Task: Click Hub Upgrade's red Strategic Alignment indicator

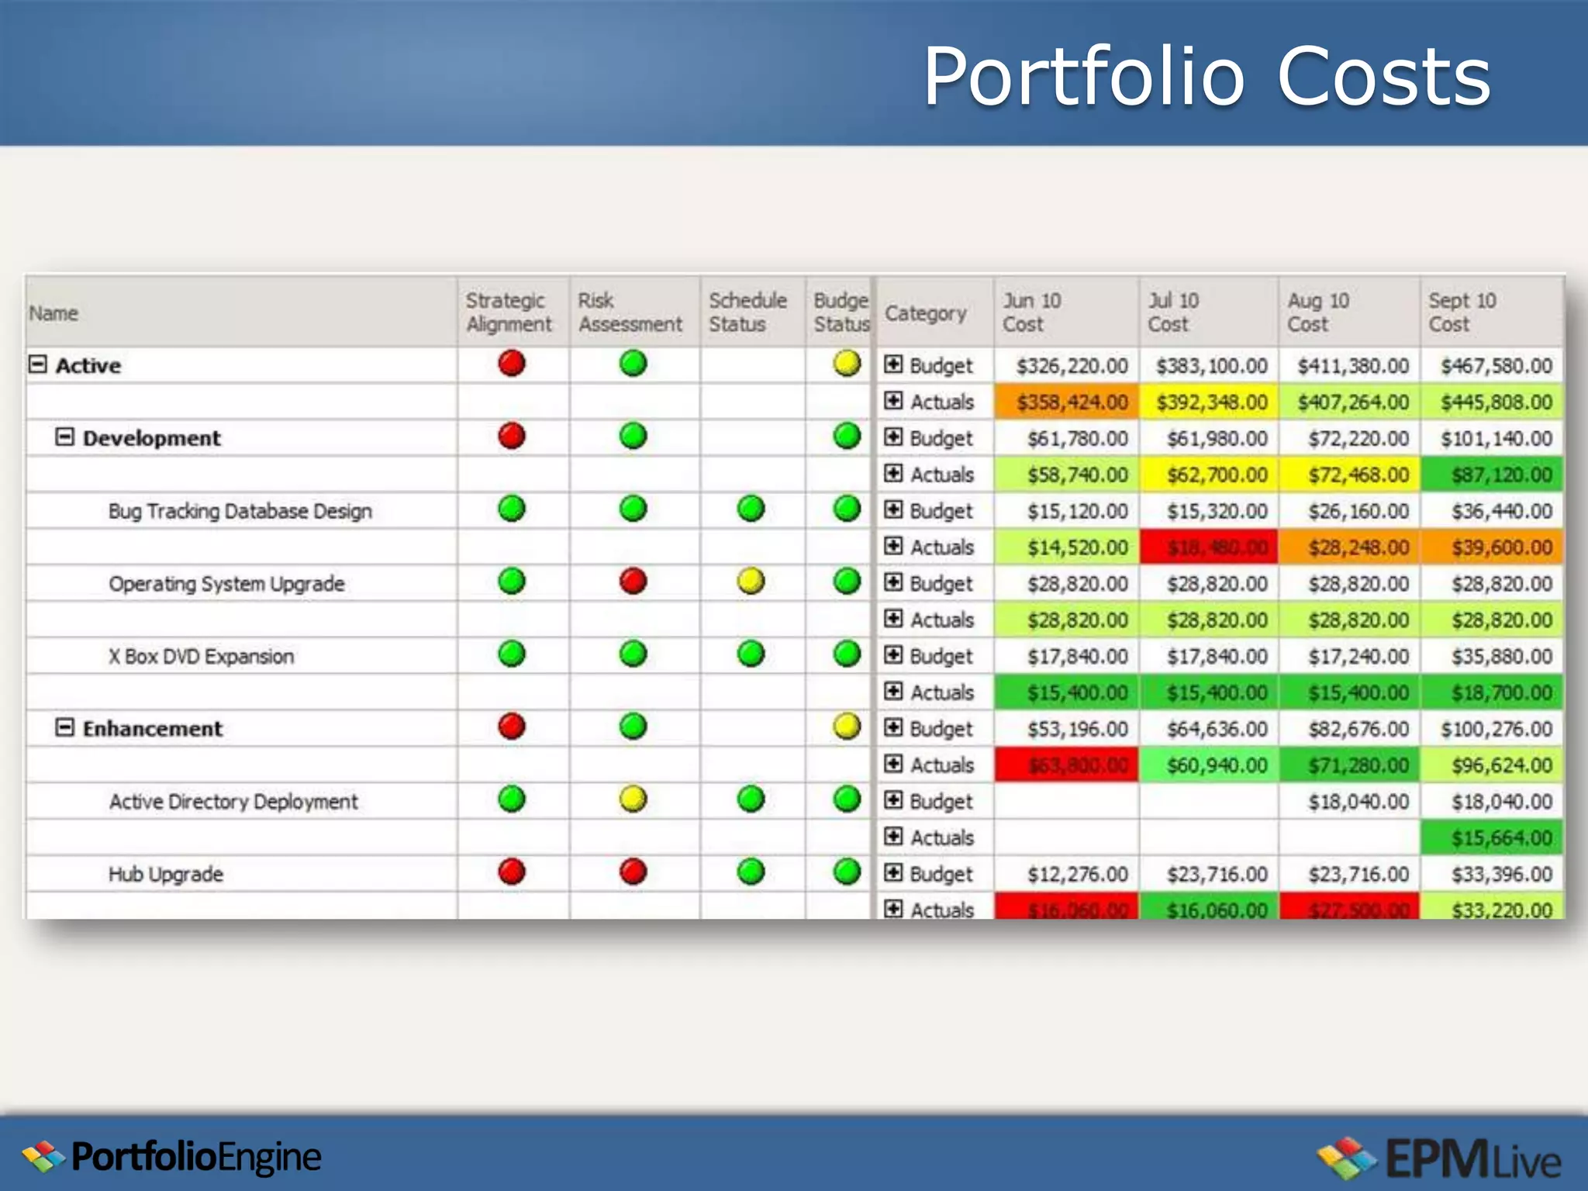Action: (512, 872)
